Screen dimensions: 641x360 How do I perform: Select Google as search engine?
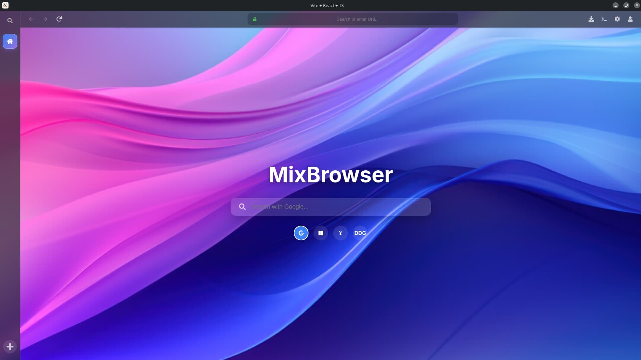pos(301,233)
